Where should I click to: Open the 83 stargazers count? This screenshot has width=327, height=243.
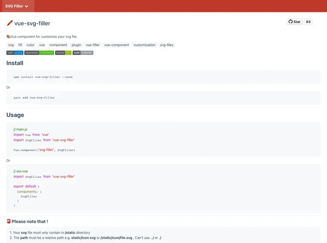coord(308,22)
